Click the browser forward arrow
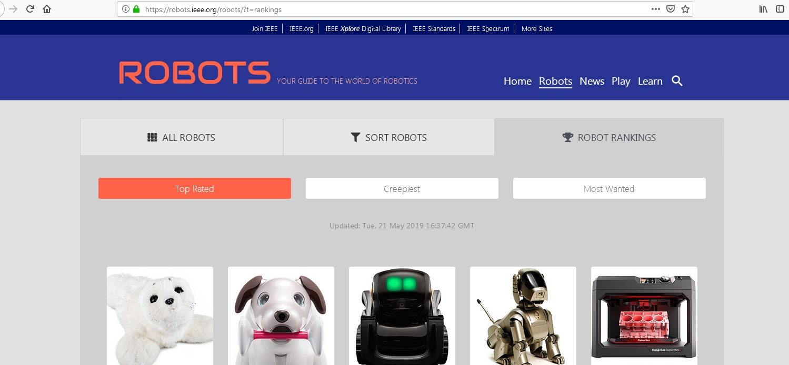This screenshot has width=789, height=365. click(x=14, y=9)
